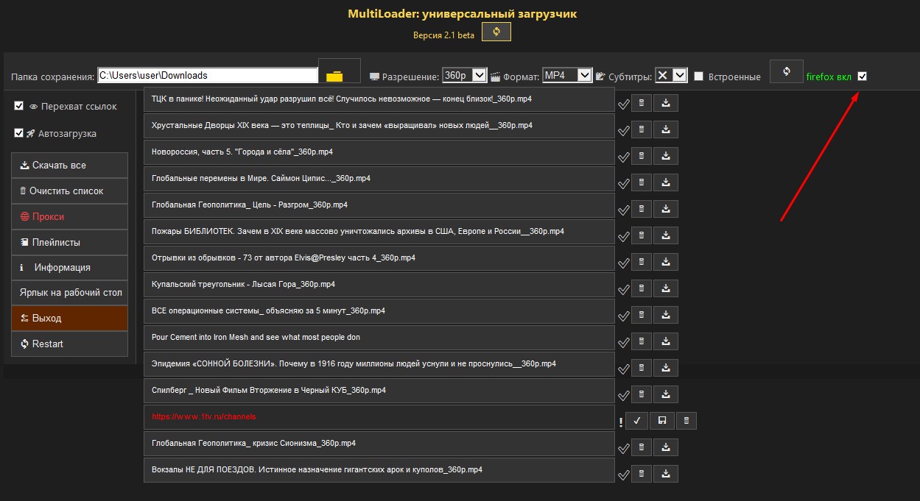Enable the Встроенные subtitles checkbox
920x501 pixels.
click(x=699, y=76)
